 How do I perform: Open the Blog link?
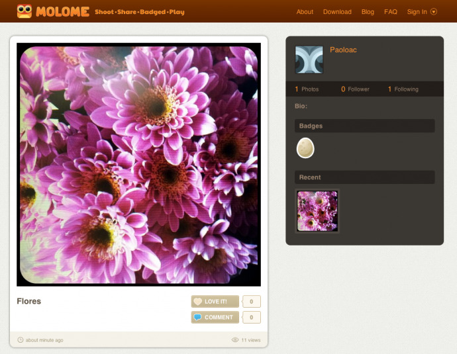click(368, 12)
